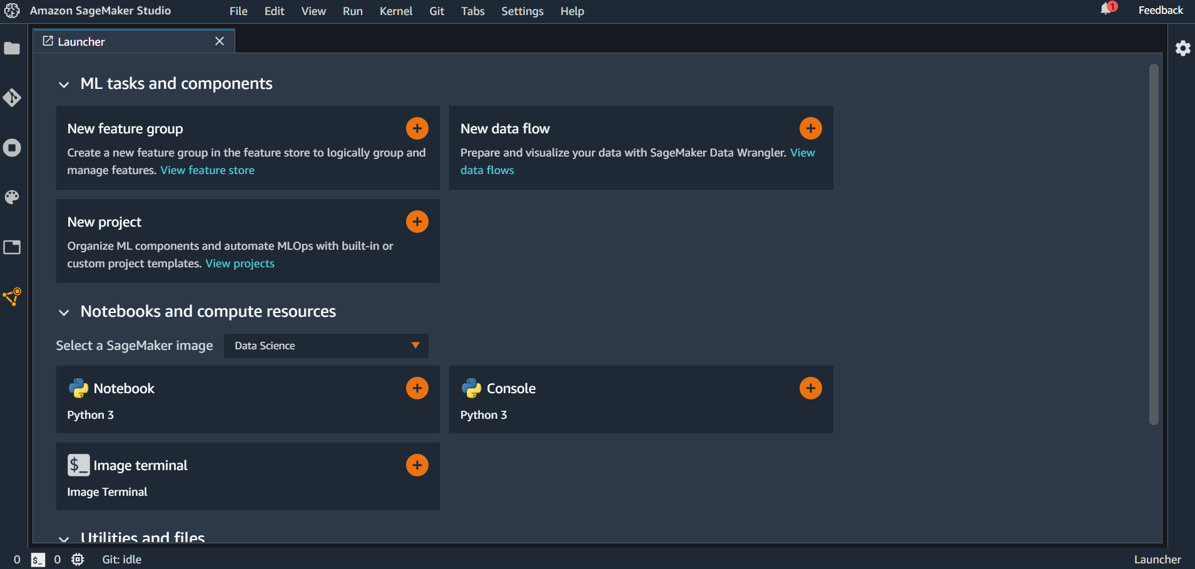
Task: Click the kernel chip icon in status bar
Action: pos(78,560)
